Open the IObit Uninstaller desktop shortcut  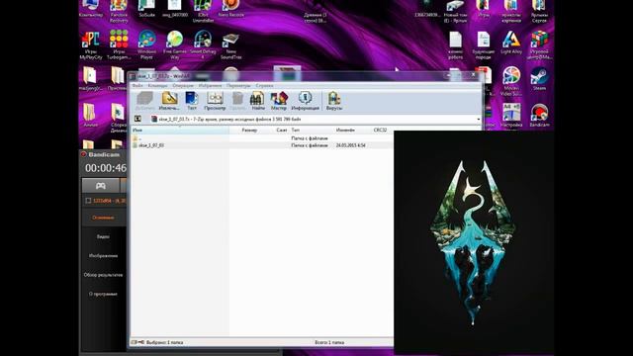click(203, 11)
